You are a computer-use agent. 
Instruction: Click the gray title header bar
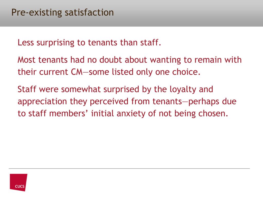pos(131,13)
